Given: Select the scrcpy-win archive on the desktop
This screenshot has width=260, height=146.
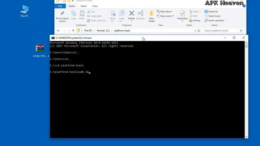Looking at the screenshot, I should click(40, 51).
